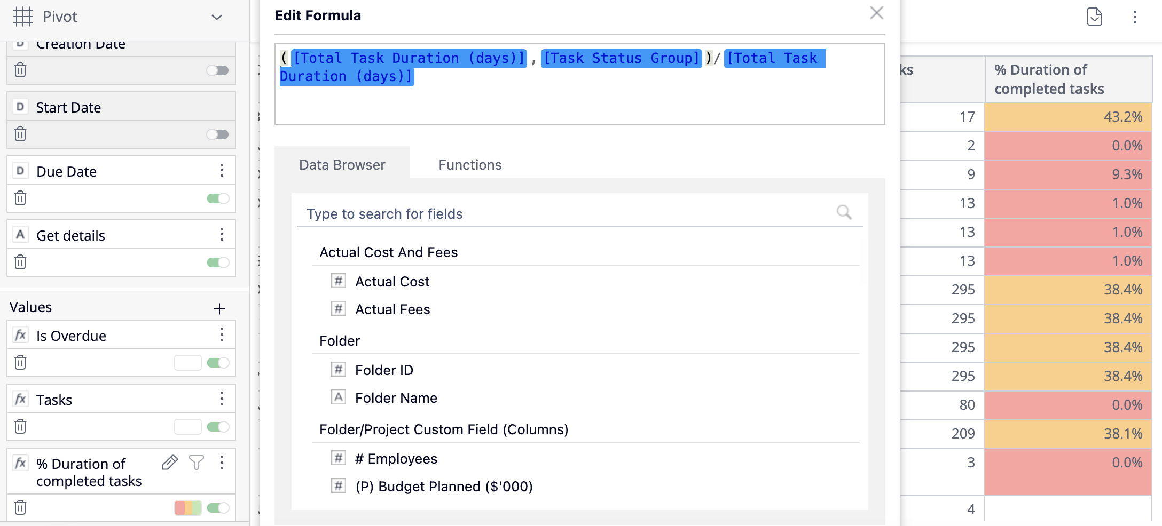The image size is (1162, 526).
Task: Open the widget more options menu
Action: [1135, 17]
